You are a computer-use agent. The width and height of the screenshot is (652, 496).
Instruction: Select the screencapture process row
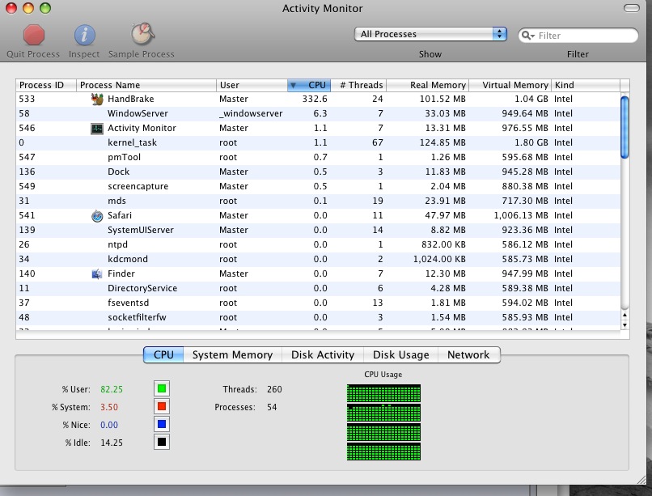coord(318,186)
